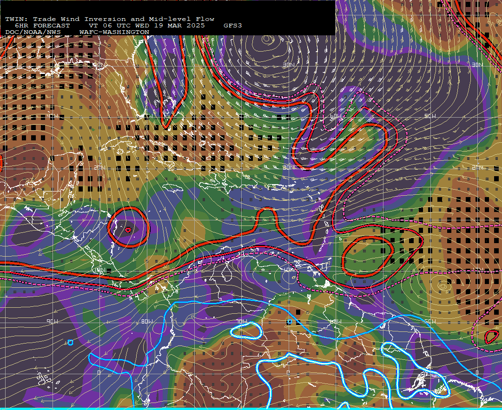This screenshot has height=410, width=502.
Task: Click the small red contour inside the red ring
Action: click(128, 230)
